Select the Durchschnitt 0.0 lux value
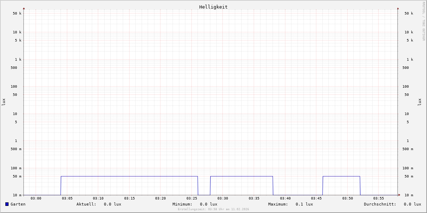The width and height of the screenshot is (427, 213). [412, 204]
